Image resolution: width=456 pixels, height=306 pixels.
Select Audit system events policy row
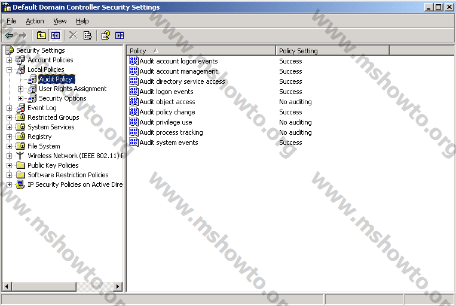(x=169, y=143)
